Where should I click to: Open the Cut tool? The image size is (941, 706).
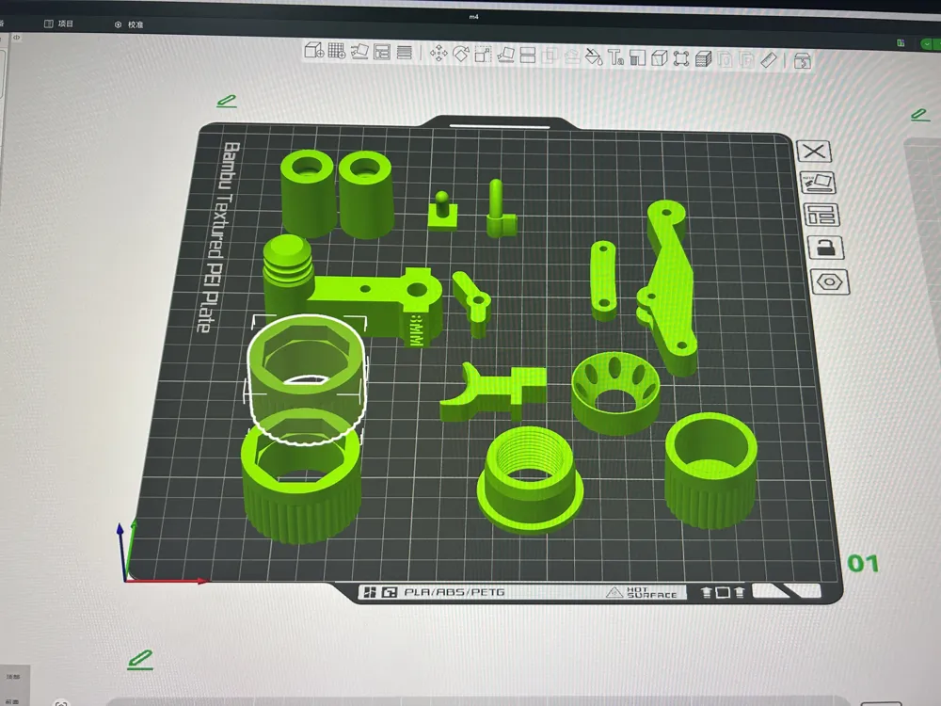click(528, 56)
